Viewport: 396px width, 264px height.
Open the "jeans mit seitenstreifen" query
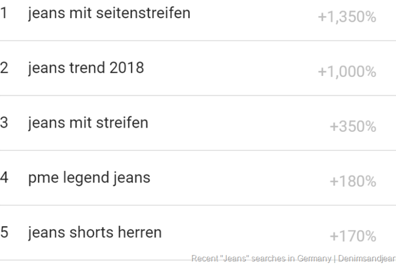(109, 13)
